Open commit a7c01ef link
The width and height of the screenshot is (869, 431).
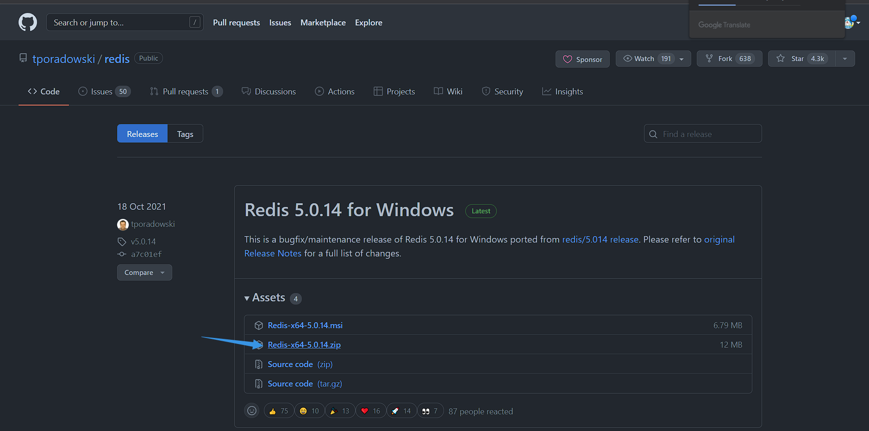146,254
